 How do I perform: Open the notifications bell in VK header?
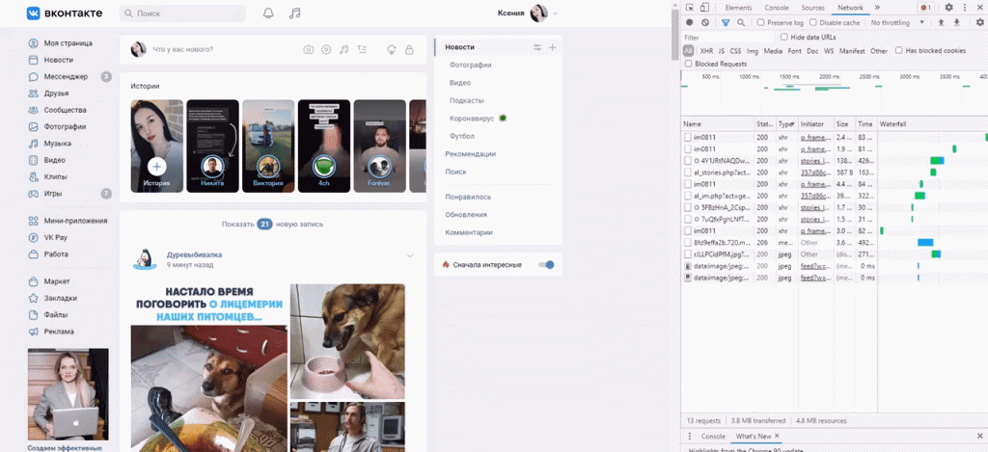(268, 13)
